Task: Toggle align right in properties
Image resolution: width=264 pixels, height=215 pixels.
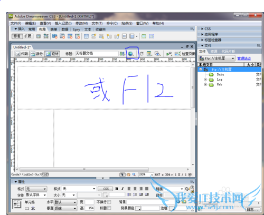Action: click(141, 189)
